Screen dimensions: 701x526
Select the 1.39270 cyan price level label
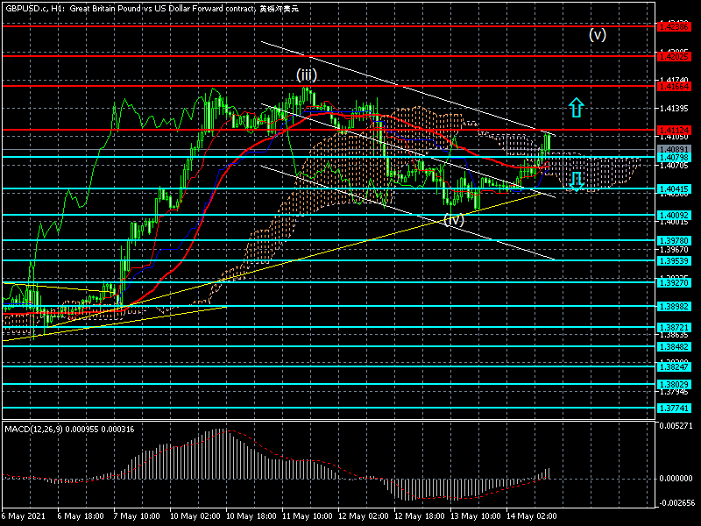[x=674, y=282]
